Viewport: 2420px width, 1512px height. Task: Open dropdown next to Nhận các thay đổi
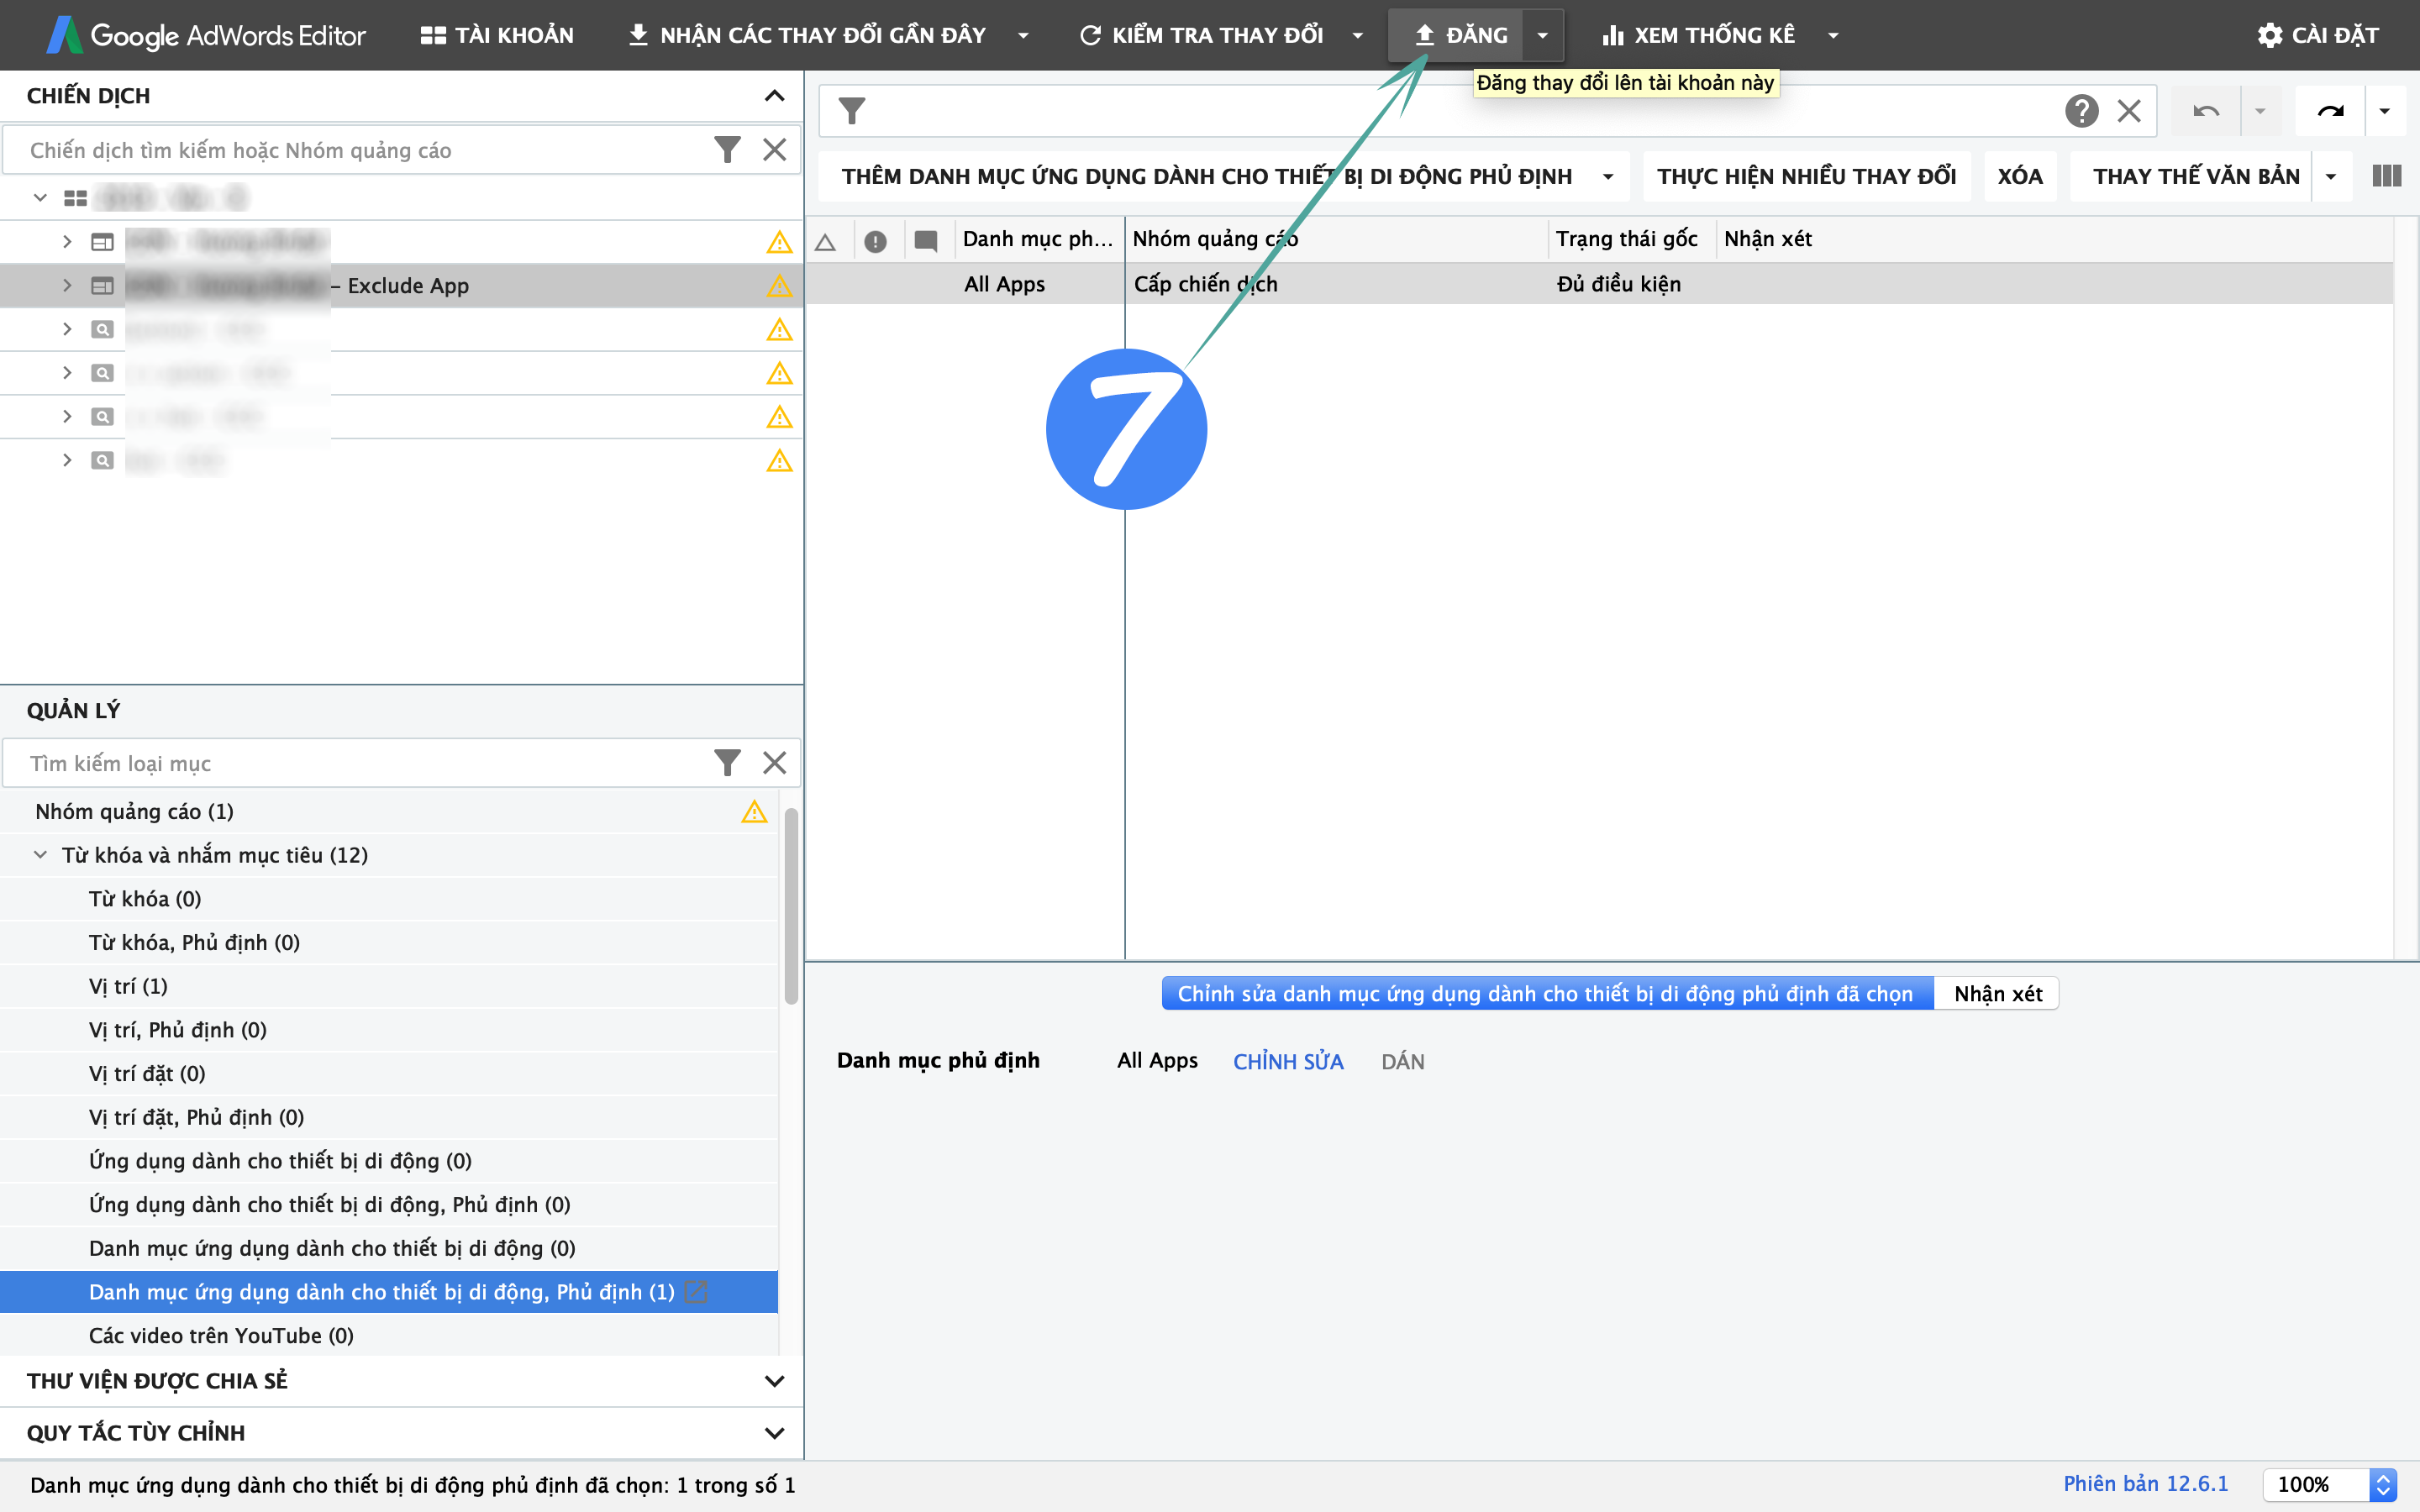(1023, 35)
